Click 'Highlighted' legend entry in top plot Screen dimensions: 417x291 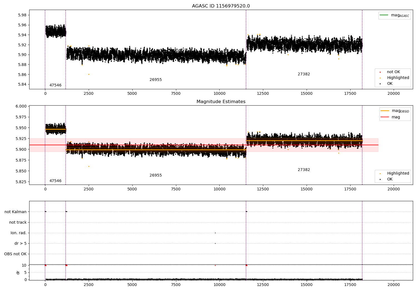(x=394, y=78)
